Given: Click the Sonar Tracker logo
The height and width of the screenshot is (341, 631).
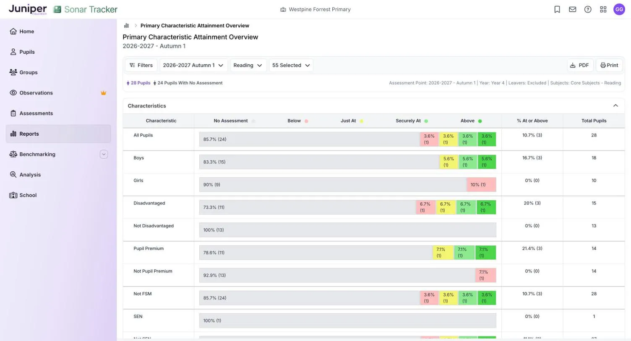Looking at the screenshot, I should (86, 9).
